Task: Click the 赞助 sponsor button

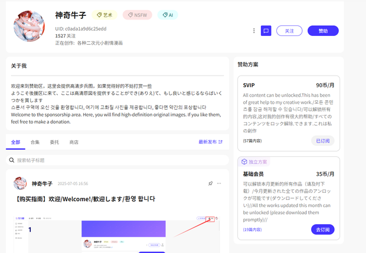Action: pos(323,31)
